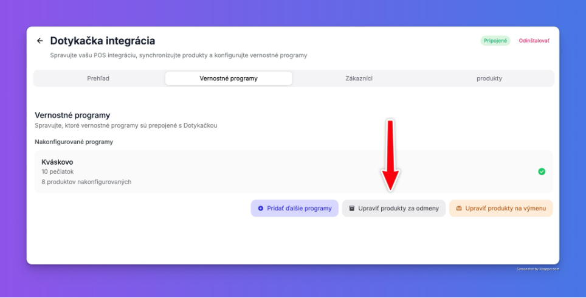
Task: Click the gift icon beside Upraviť produkty na výmenu
Action: [459, 209]
